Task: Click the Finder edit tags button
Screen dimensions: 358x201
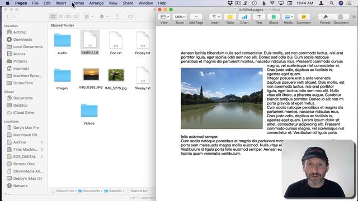Action: coord(130,16)
